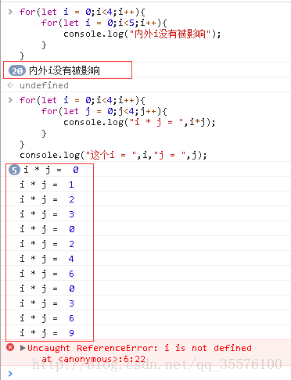This screenshot has width=291, height=380.
Task: Select the 'undefined' return value text
Action: (44, 85)
